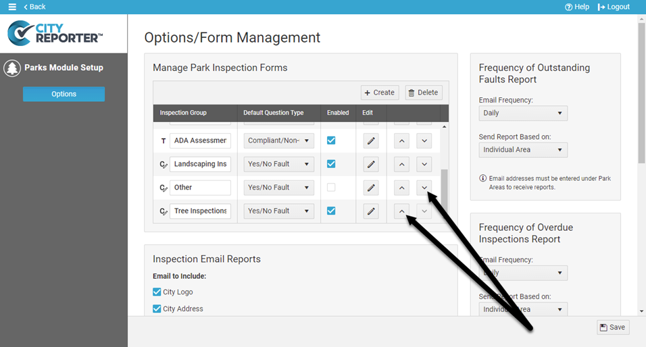Click the ADA Assessment name field

pyautogui.click(x=200, y=141)
